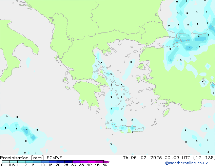Choose the 25–30 mm navy legend swatch
The width and height of the screenshot is (215, 166).
click(x=68, y=162)
